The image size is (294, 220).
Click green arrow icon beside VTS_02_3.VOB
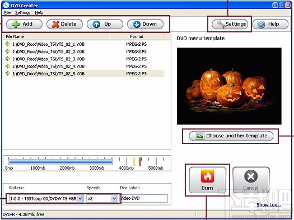(7, 59)
